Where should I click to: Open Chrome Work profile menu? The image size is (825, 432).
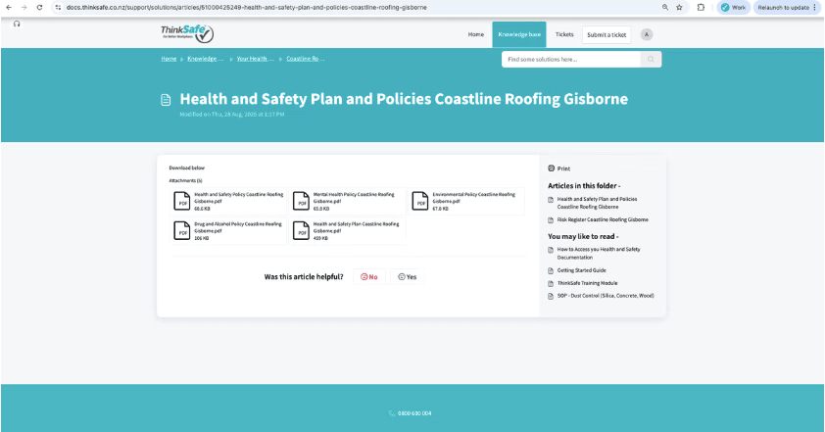click(x=733, y=7)
